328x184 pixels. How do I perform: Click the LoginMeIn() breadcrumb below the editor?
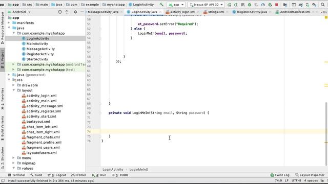click(x=139, y=169)
